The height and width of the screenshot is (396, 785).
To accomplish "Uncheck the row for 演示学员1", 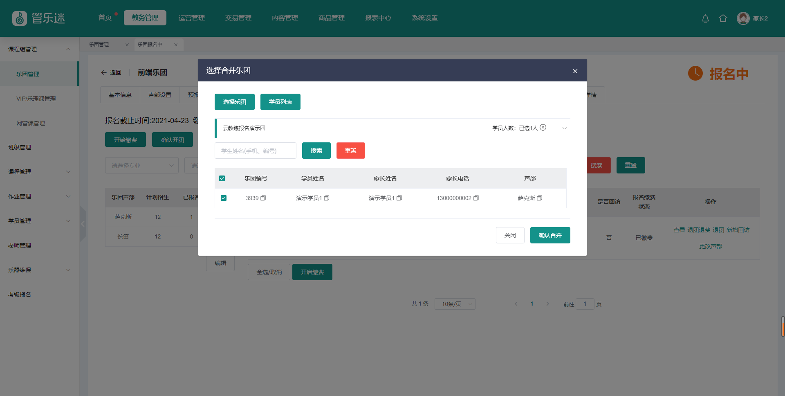I will (224, 198).
